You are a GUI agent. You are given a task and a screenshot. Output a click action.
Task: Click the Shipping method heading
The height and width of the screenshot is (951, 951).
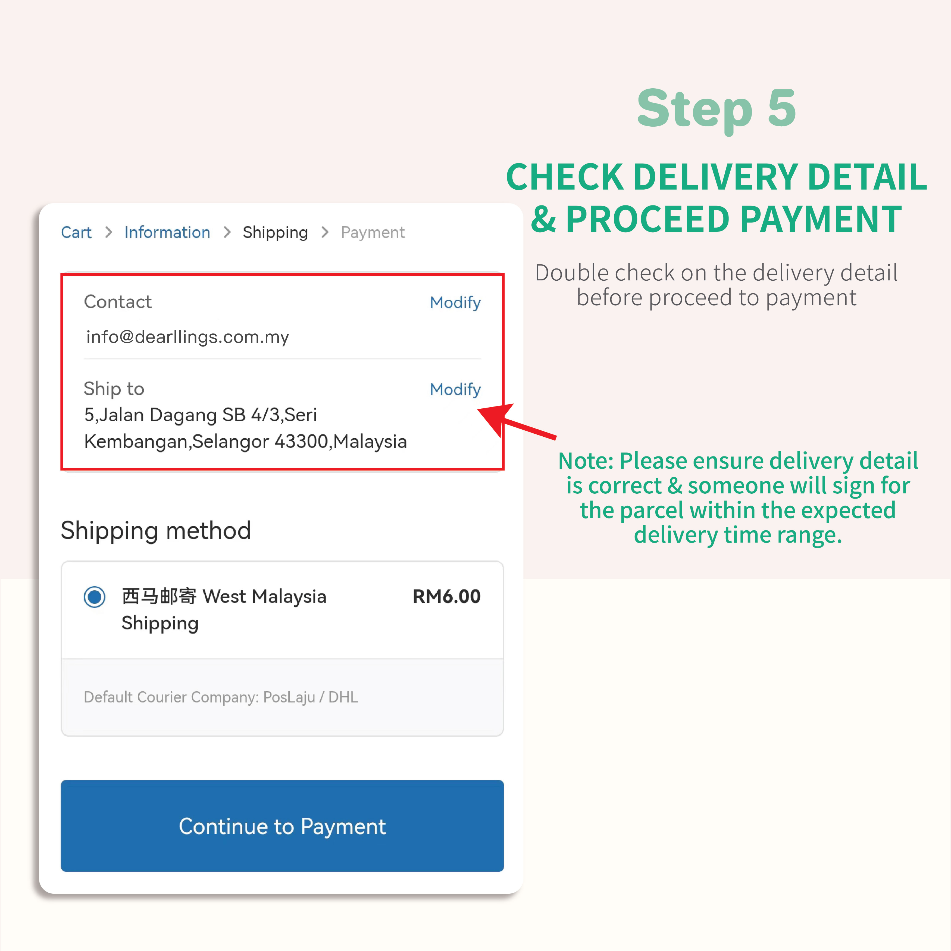click(x=155, y=531)
